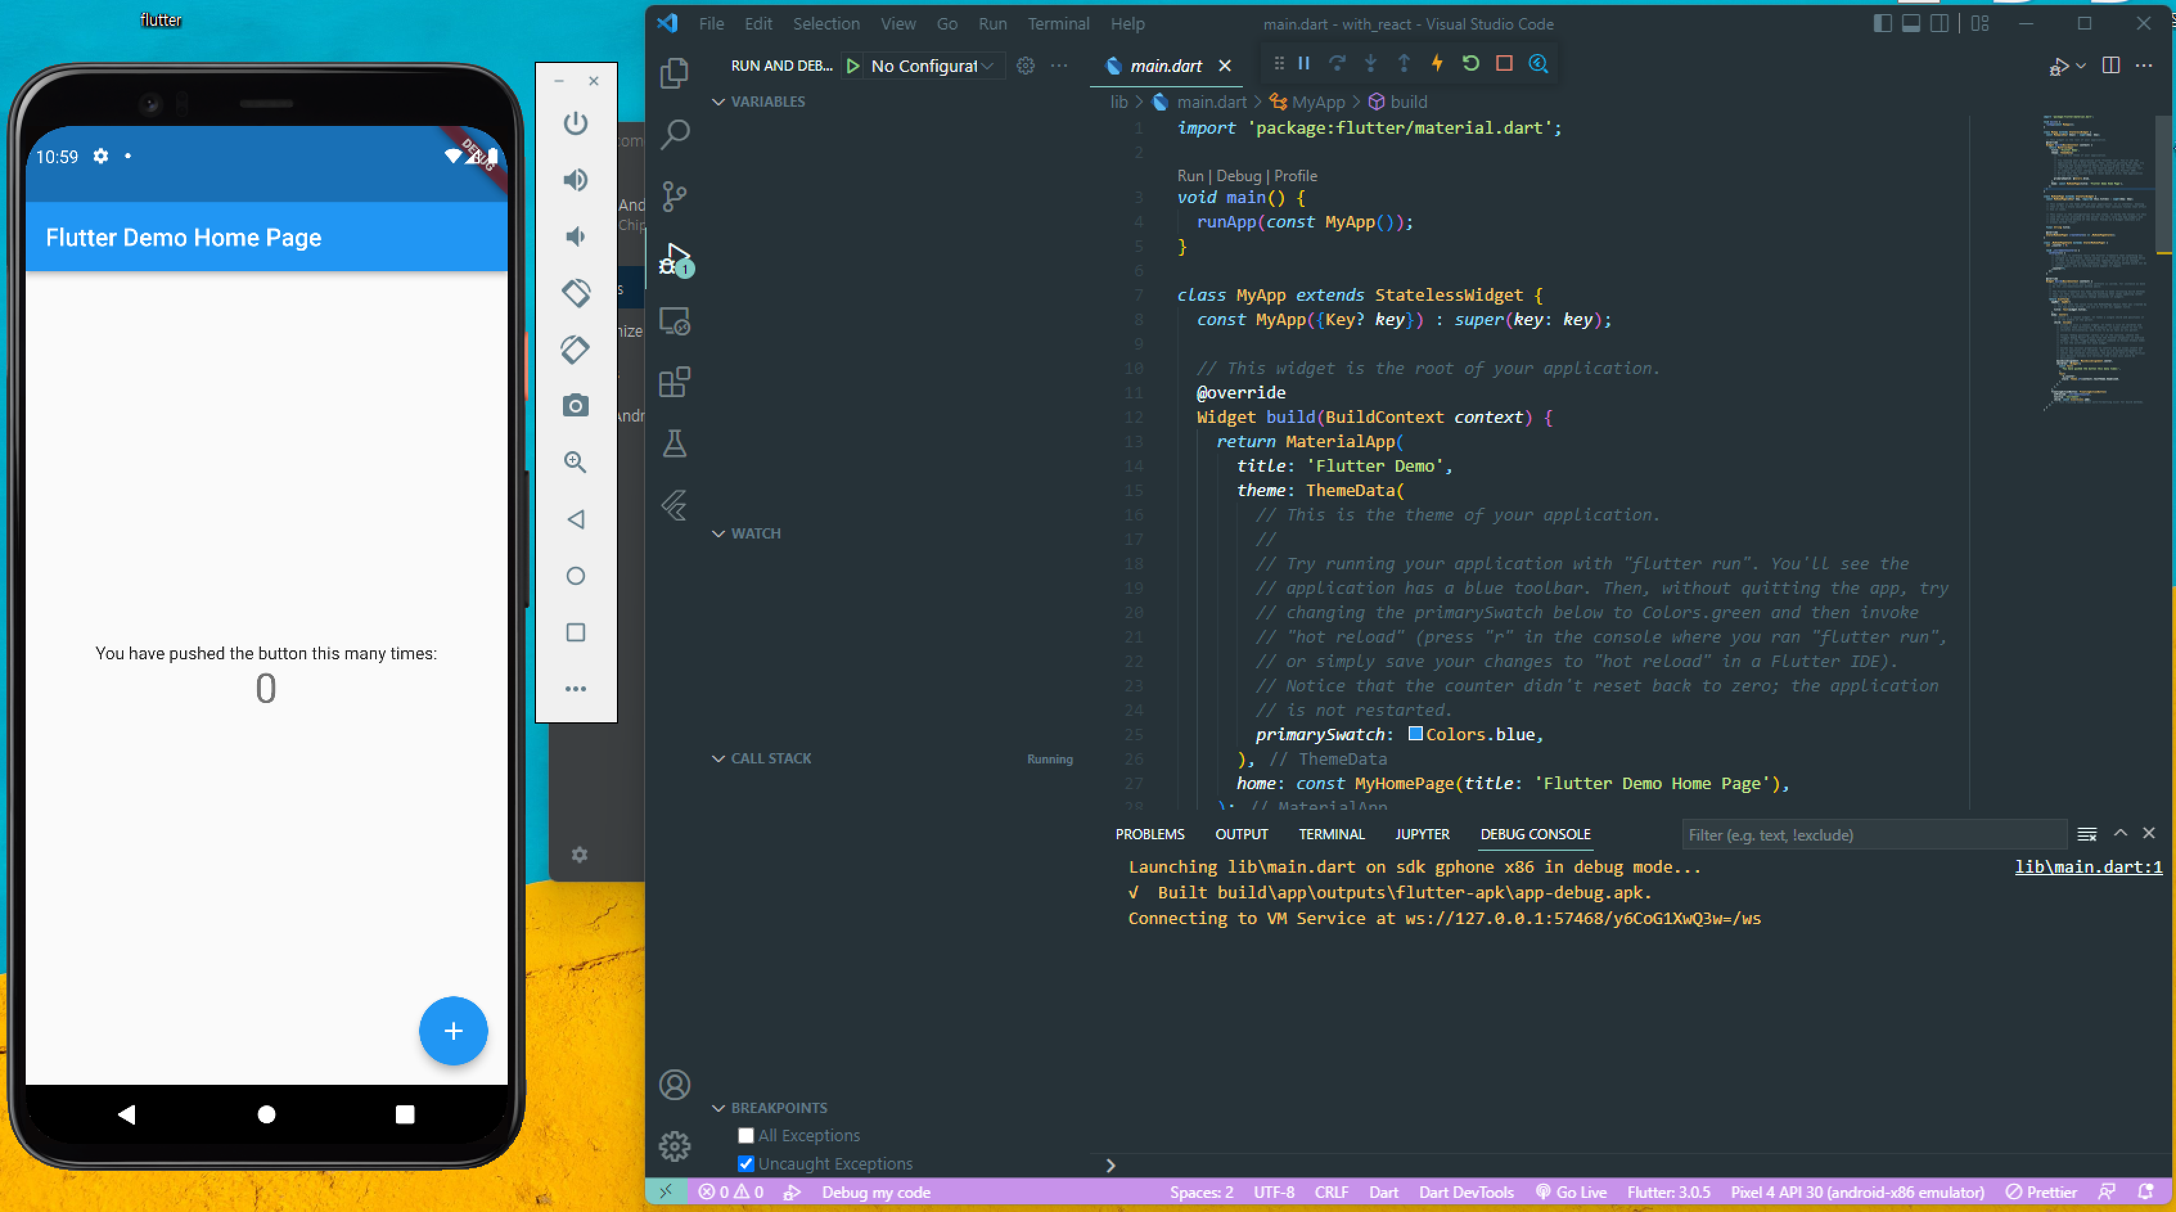The width and height of the screenshot is (2176, 1212).
Task: Open the Terminal menu
Action: point(1058,24)
